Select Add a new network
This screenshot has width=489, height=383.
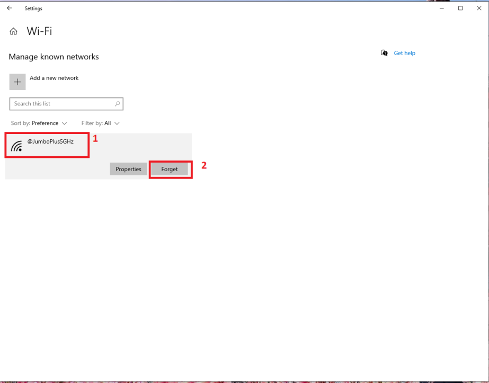[x=54, y=77]
